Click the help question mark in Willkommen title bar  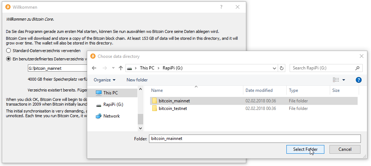(221, 7)
